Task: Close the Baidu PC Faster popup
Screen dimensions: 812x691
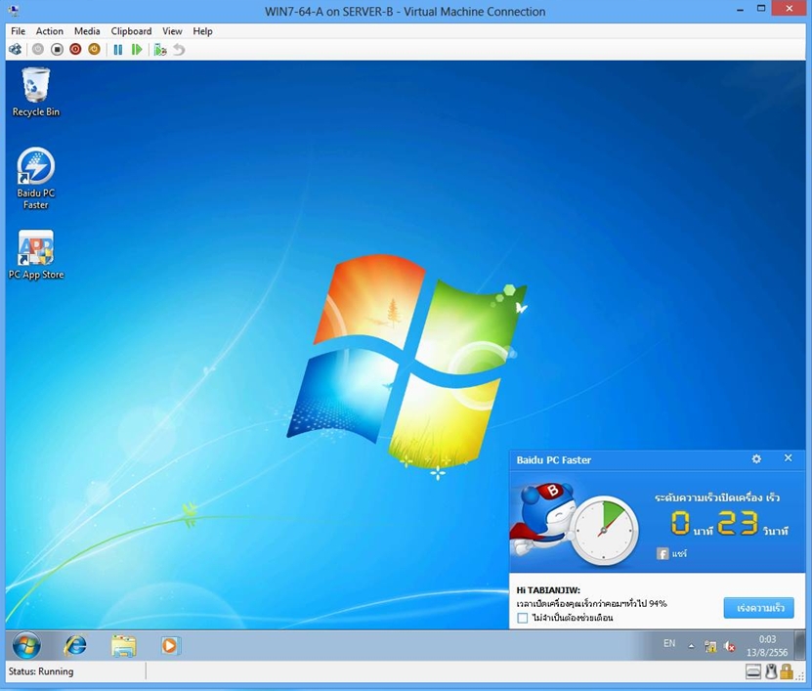Action: point(789,458)
